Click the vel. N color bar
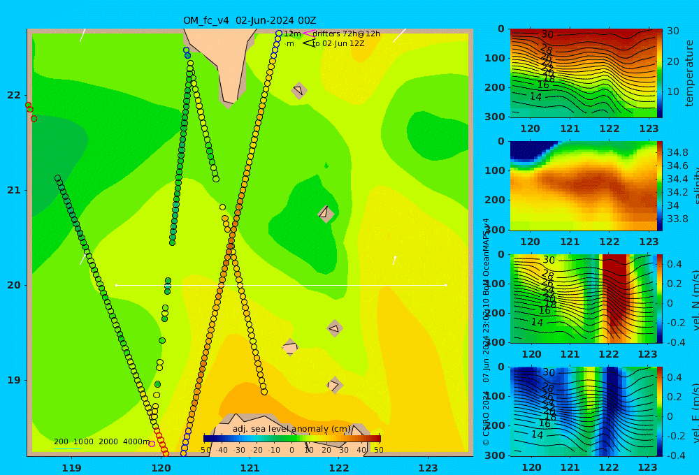The width and height of the screenshot is (699, 475). (660, 298)
